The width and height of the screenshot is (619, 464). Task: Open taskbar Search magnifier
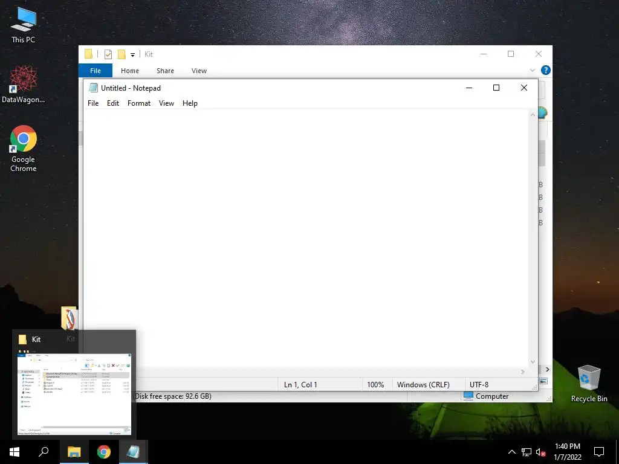[44, 452]
